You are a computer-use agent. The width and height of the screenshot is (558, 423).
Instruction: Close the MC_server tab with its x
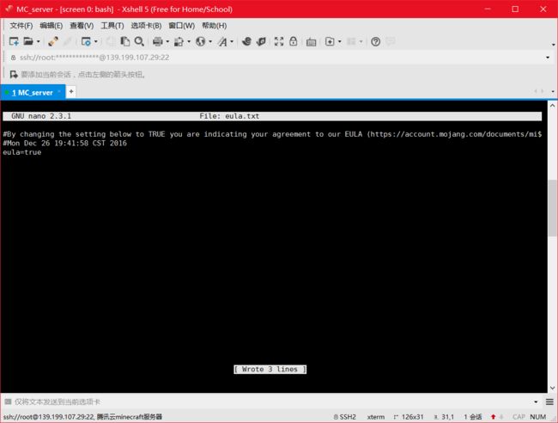tap(59, 92)
